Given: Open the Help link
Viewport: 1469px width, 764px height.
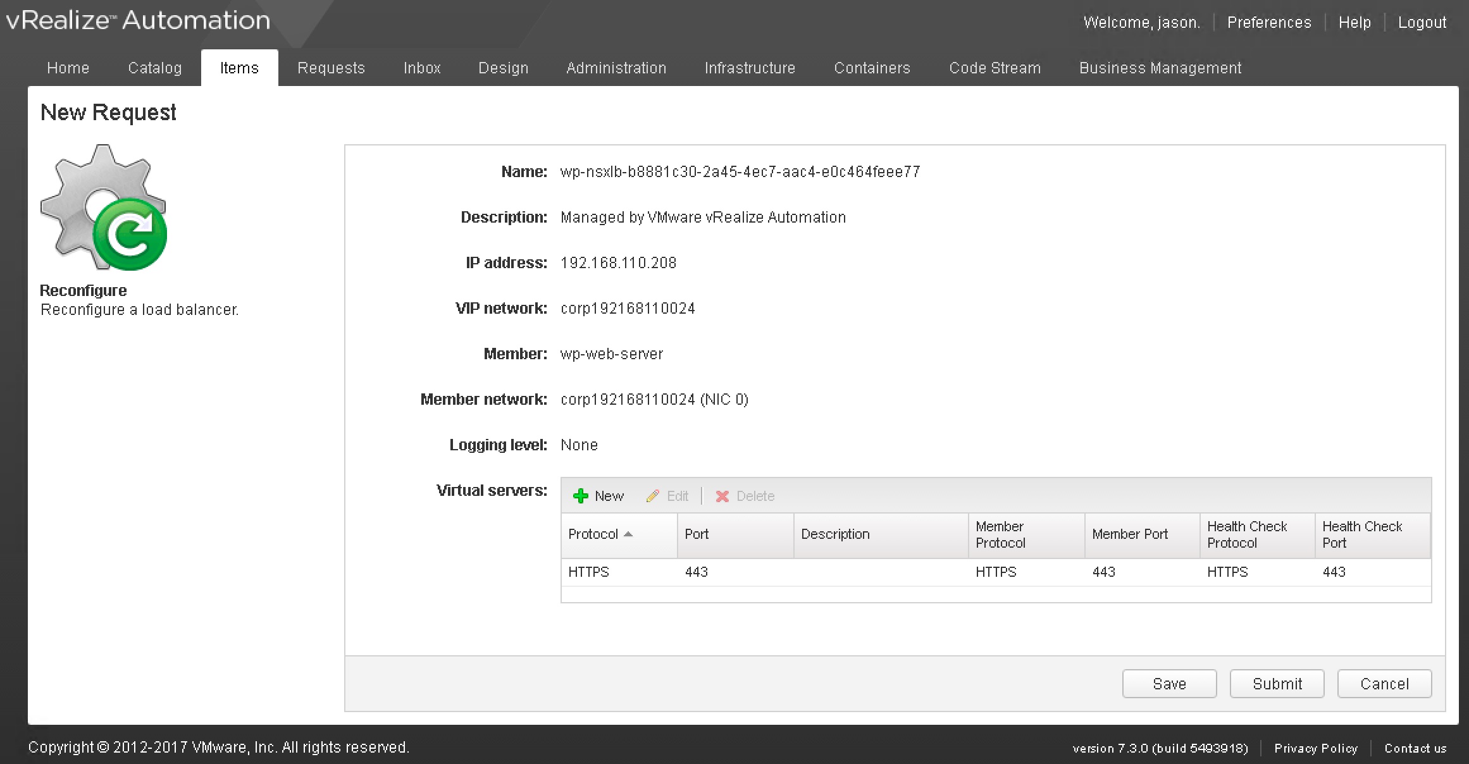Looking at the screenshot, I should [x=1354, y=23].
